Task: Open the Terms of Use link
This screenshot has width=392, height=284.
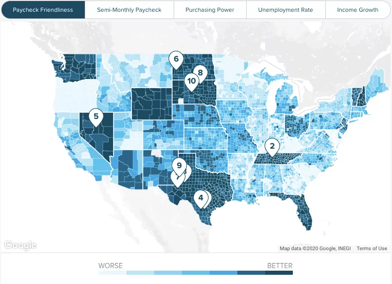Action: tap(371, 249)
